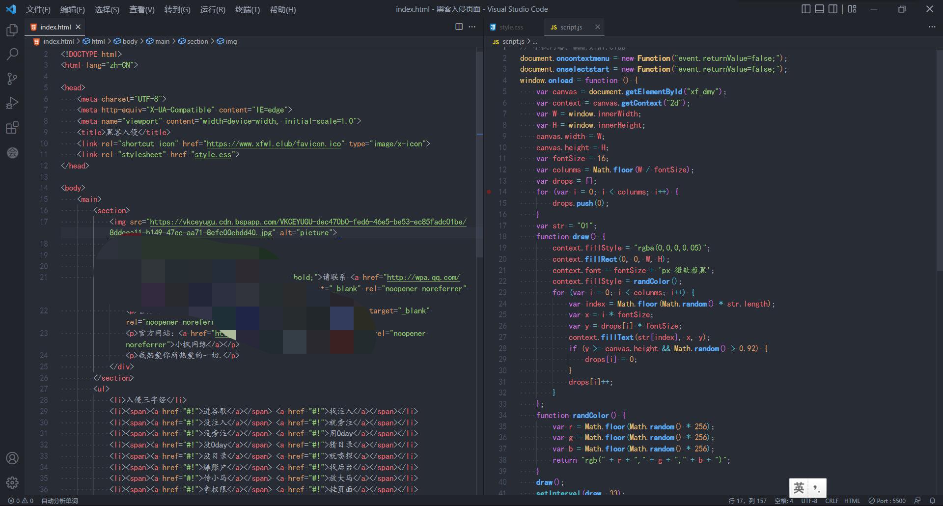This screenshot has width=943, height=506.
Task: Toggle the bottom panel layout button
Action: click(819, 9)
